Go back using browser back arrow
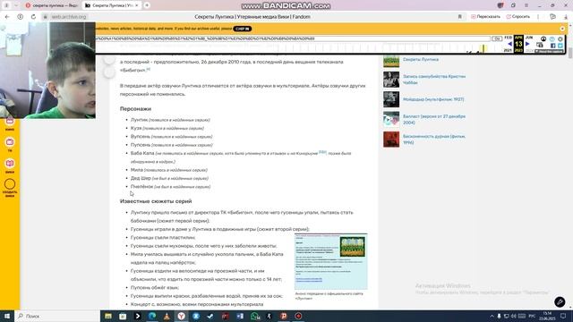The height and width of the screenshot is (322, 573). (x=7, y=17)
